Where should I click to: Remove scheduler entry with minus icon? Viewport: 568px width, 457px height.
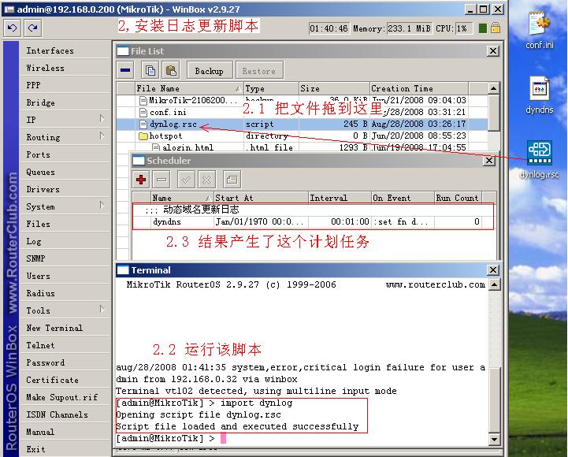[161, 180]
